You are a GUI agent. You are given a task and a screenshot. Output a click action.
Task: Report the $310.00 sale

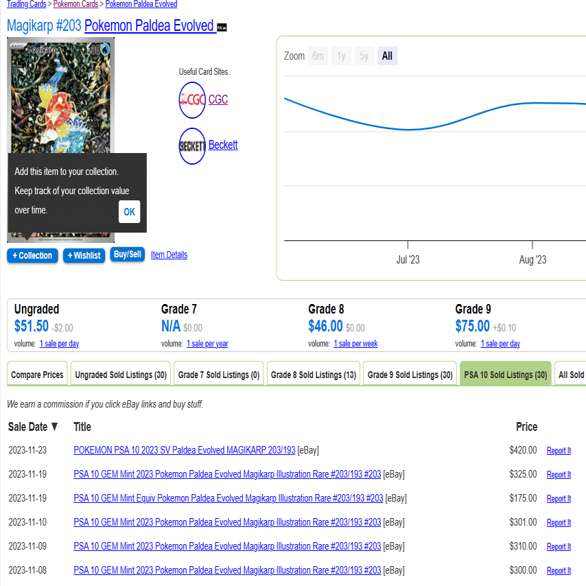pos(559,546)
